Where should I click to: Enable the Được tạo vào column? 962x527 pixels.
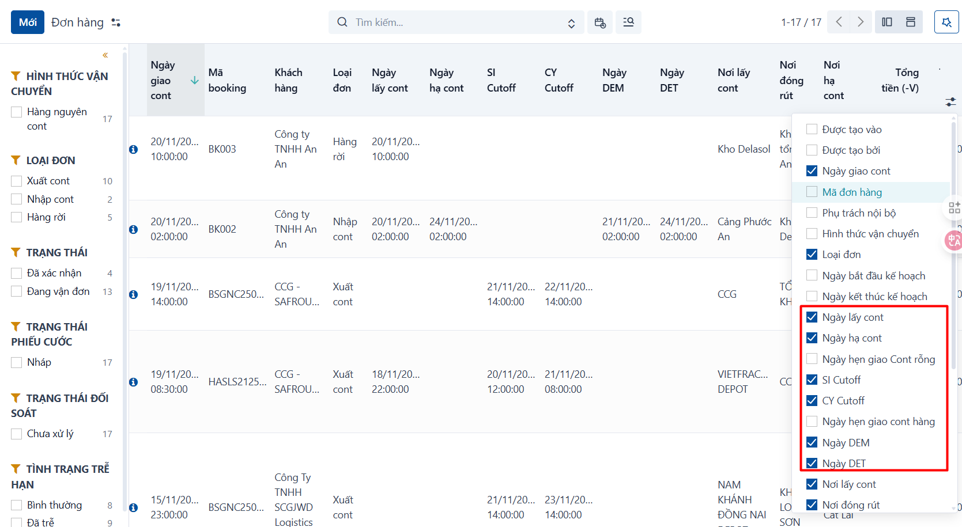[812, 130]
